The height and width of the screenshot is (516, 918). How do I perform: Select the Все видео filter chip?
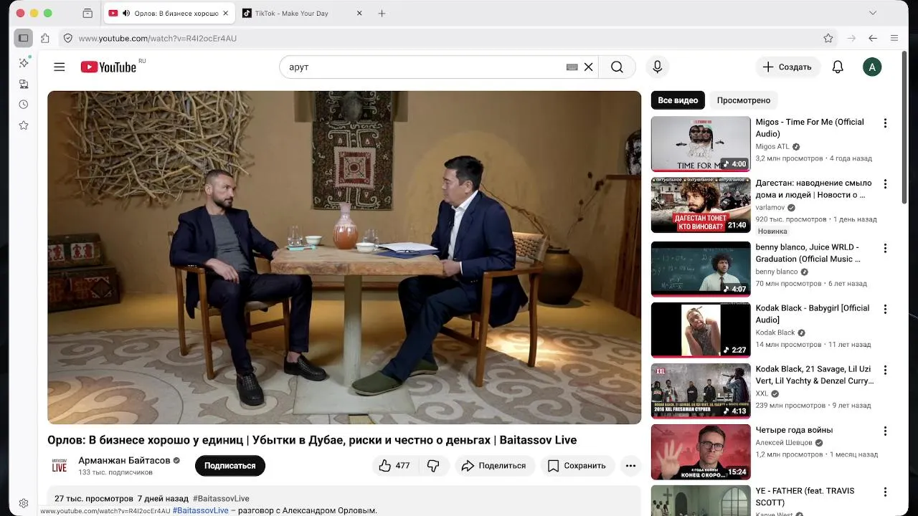(x=678, y=100)
